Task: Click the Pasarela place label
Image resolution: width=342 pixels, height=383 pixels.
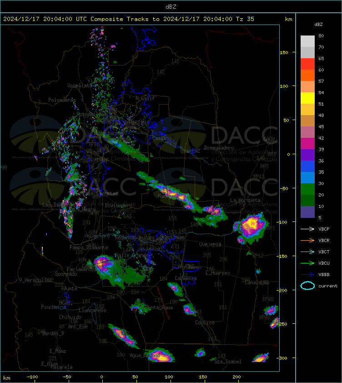Action: pos(61,367)
